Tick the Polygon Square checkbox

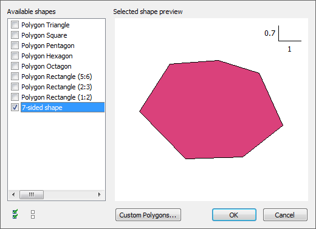point(15,35)
